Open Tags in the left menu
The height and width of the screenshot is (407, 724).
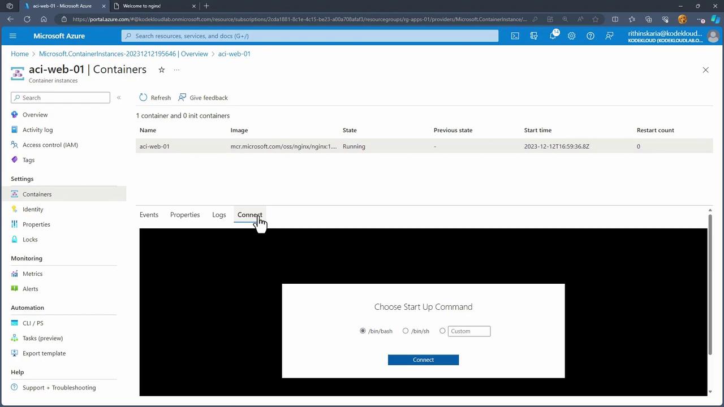pyautogui.click(x=28, y=160)
